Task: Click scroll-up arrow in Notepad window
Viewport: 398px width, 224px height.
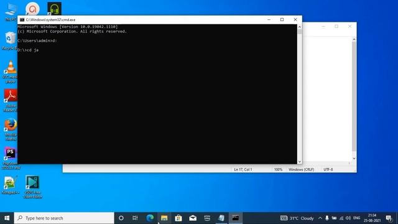Action: click(354, 39)
